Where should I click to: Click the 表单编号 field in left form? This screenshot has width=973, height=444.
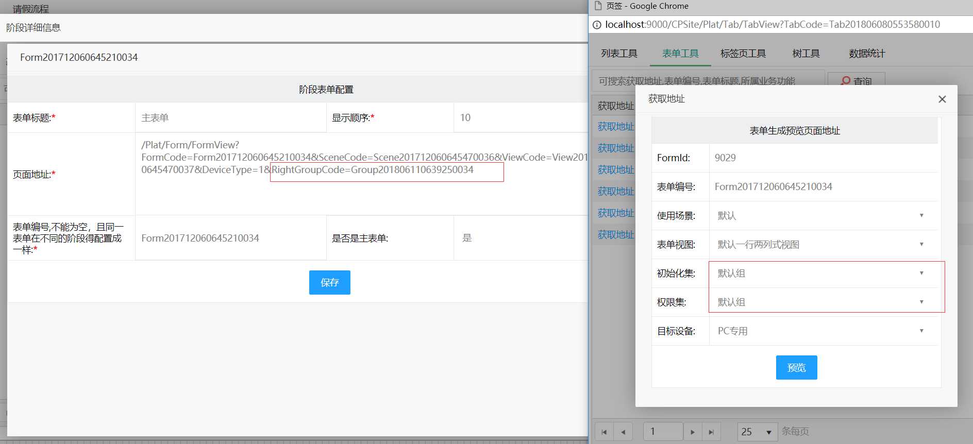(x=231, y=238)
